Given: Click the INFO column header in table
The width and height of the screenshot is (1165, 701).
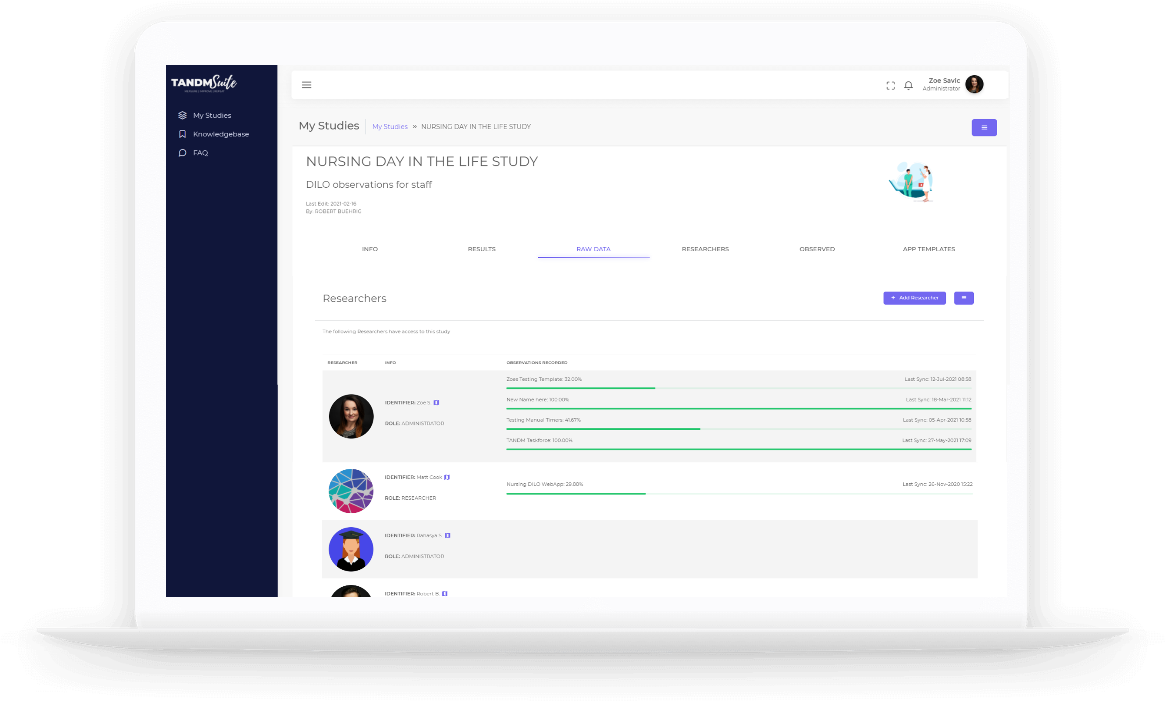Looking at the screenshot, I should pyautogui.click(x=390, y=363).
